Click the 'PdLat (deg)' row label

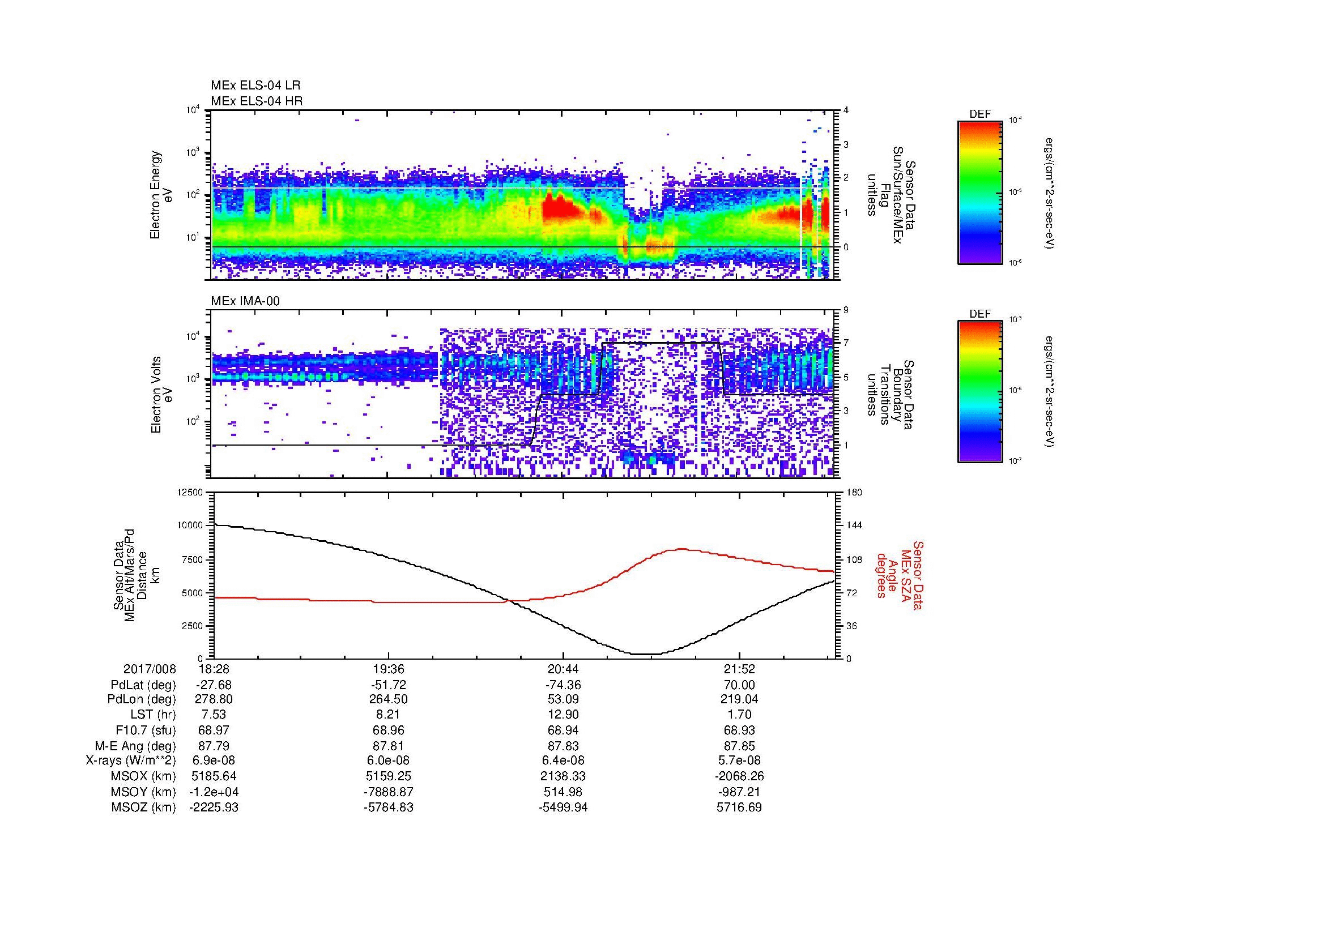143,685
